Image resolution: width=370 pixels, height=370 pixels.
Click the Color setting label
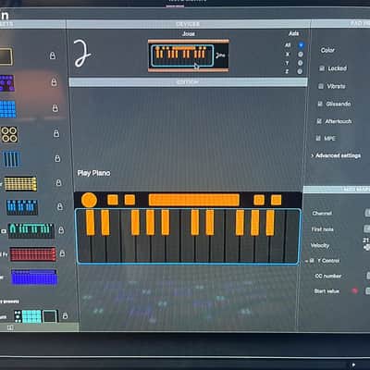pos(327,50)
